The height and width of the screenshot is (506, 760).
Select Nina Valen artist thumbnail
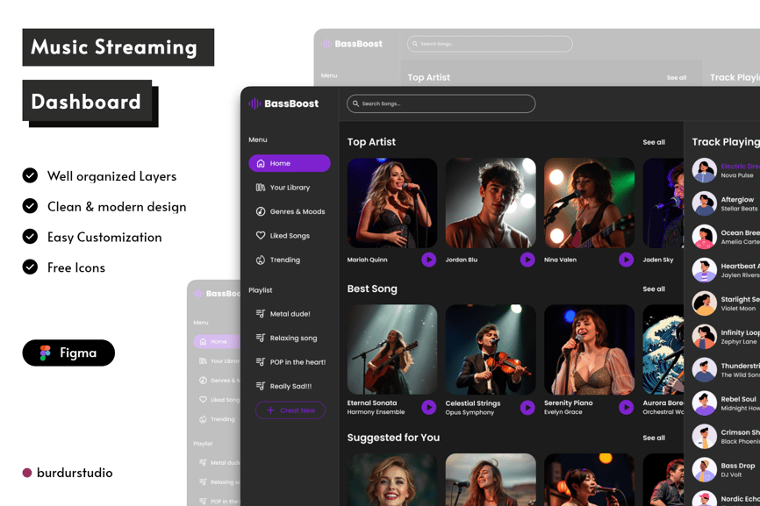point(589,203)
